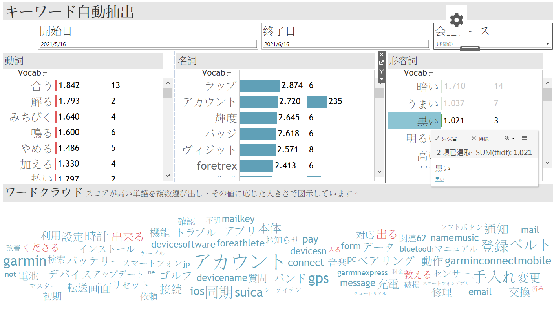Sort the 名詞 Vocab column via its sort icon
This screenshot has height=317, width=554.
point(229,73)
